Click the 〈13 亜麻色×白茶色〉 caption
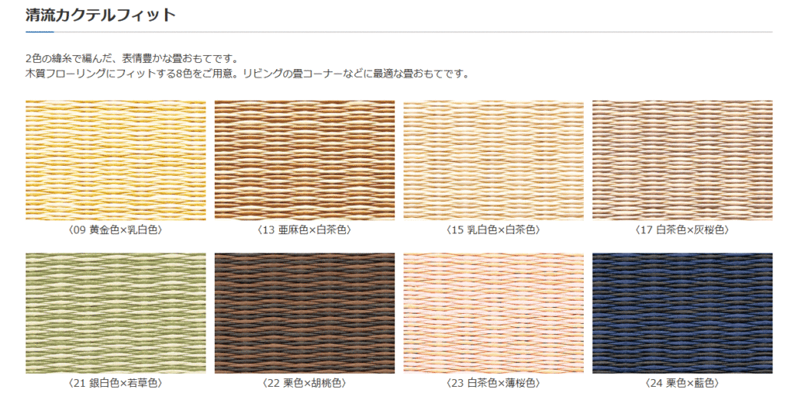 click(x=305, y=230)
